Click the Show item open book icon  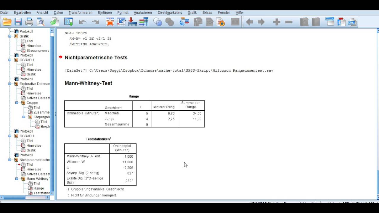click(x=304, y=22)
